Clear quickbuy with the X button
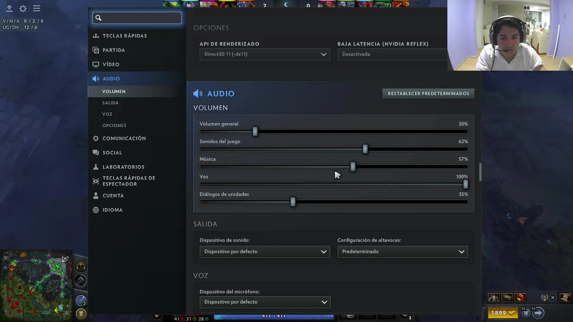This screenshot has width=573, height=322. 552,297
